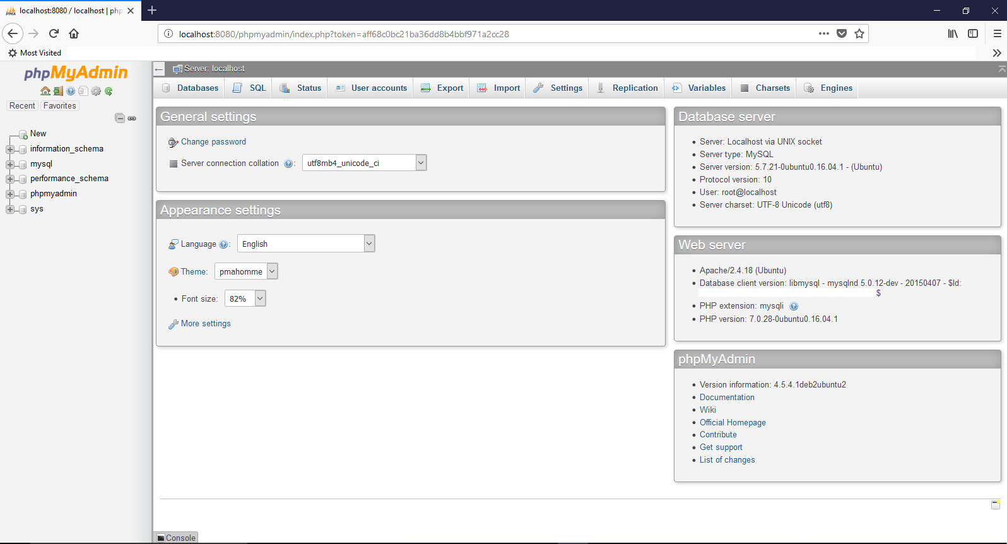The height and width of the screenshot is (544, 1007).
Task: Click the mysql database cylinder icon
Action: 23,164
